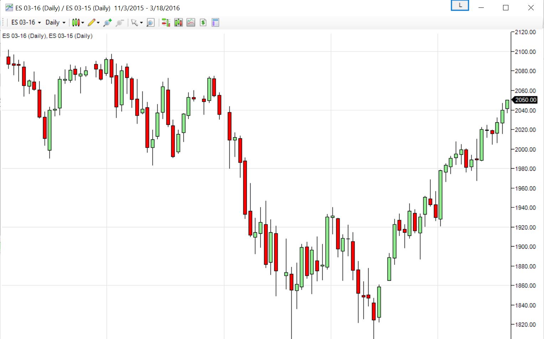Maximize the chart window

point(506,8)
